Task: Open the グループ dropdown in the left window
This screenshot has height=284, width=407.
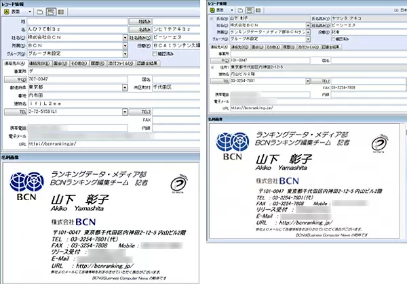Action: point(125,54)
